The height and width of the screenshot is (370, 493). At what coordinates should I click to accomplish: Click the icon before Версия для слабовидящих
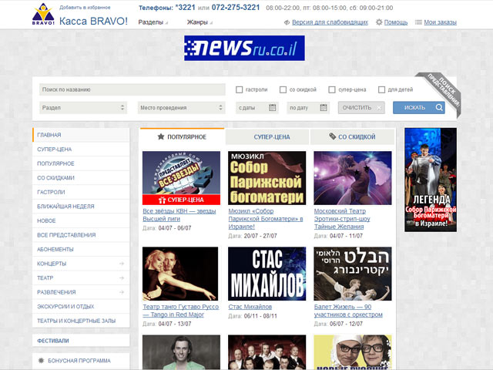(x=287, y=22)
